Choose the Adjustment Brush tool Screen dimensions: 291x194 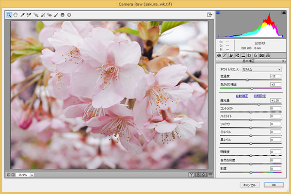[56, 15]
